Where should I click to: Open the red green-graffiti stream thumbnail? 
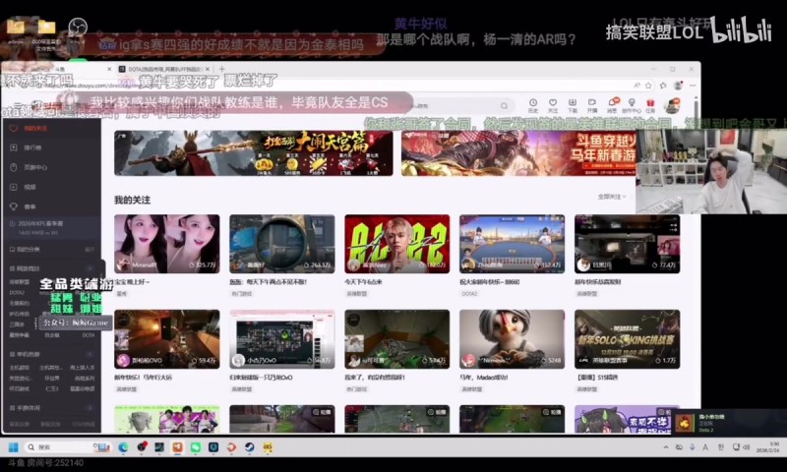point(397,244)
